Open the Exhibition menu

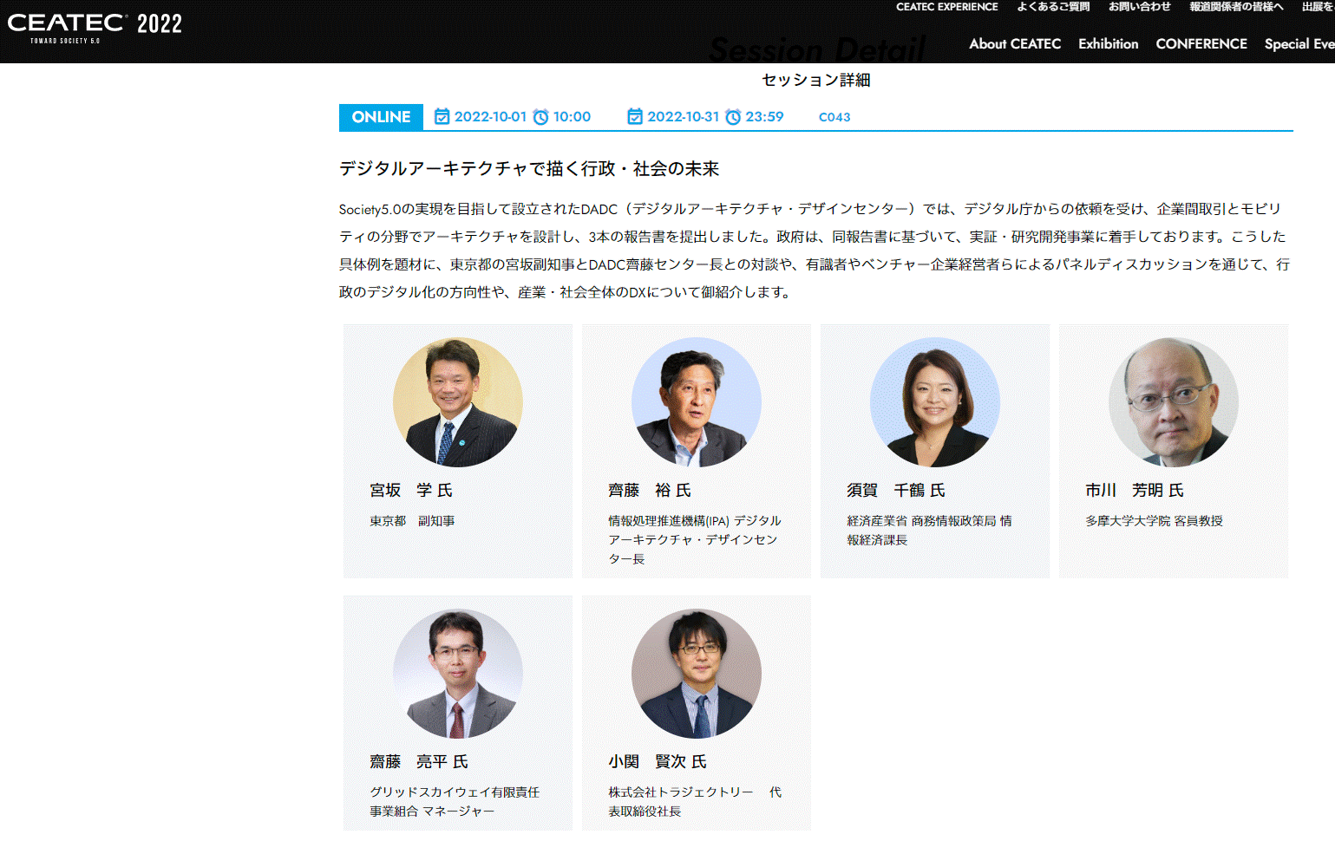[x=1108, y=44]
